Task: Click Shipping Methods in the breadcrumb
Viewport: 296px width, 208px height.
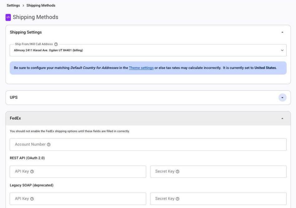Action: [x=41, y=6]
